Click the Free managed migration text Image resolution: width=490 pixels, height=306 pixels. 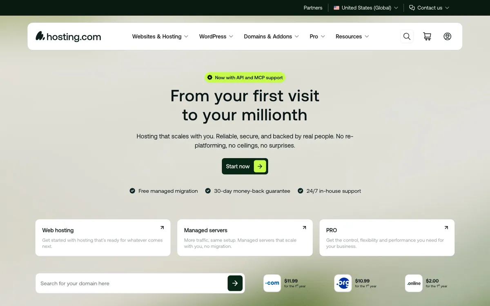(x=168, y=191)
